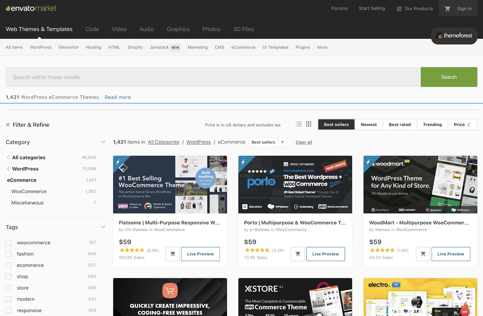483x316 pixels.
Task: Open the Elementor subnavigation item
Action: pos(69,47)
